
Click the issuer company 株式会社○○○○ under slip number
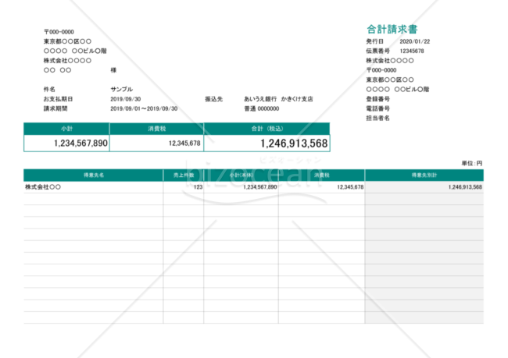(390, 61)
